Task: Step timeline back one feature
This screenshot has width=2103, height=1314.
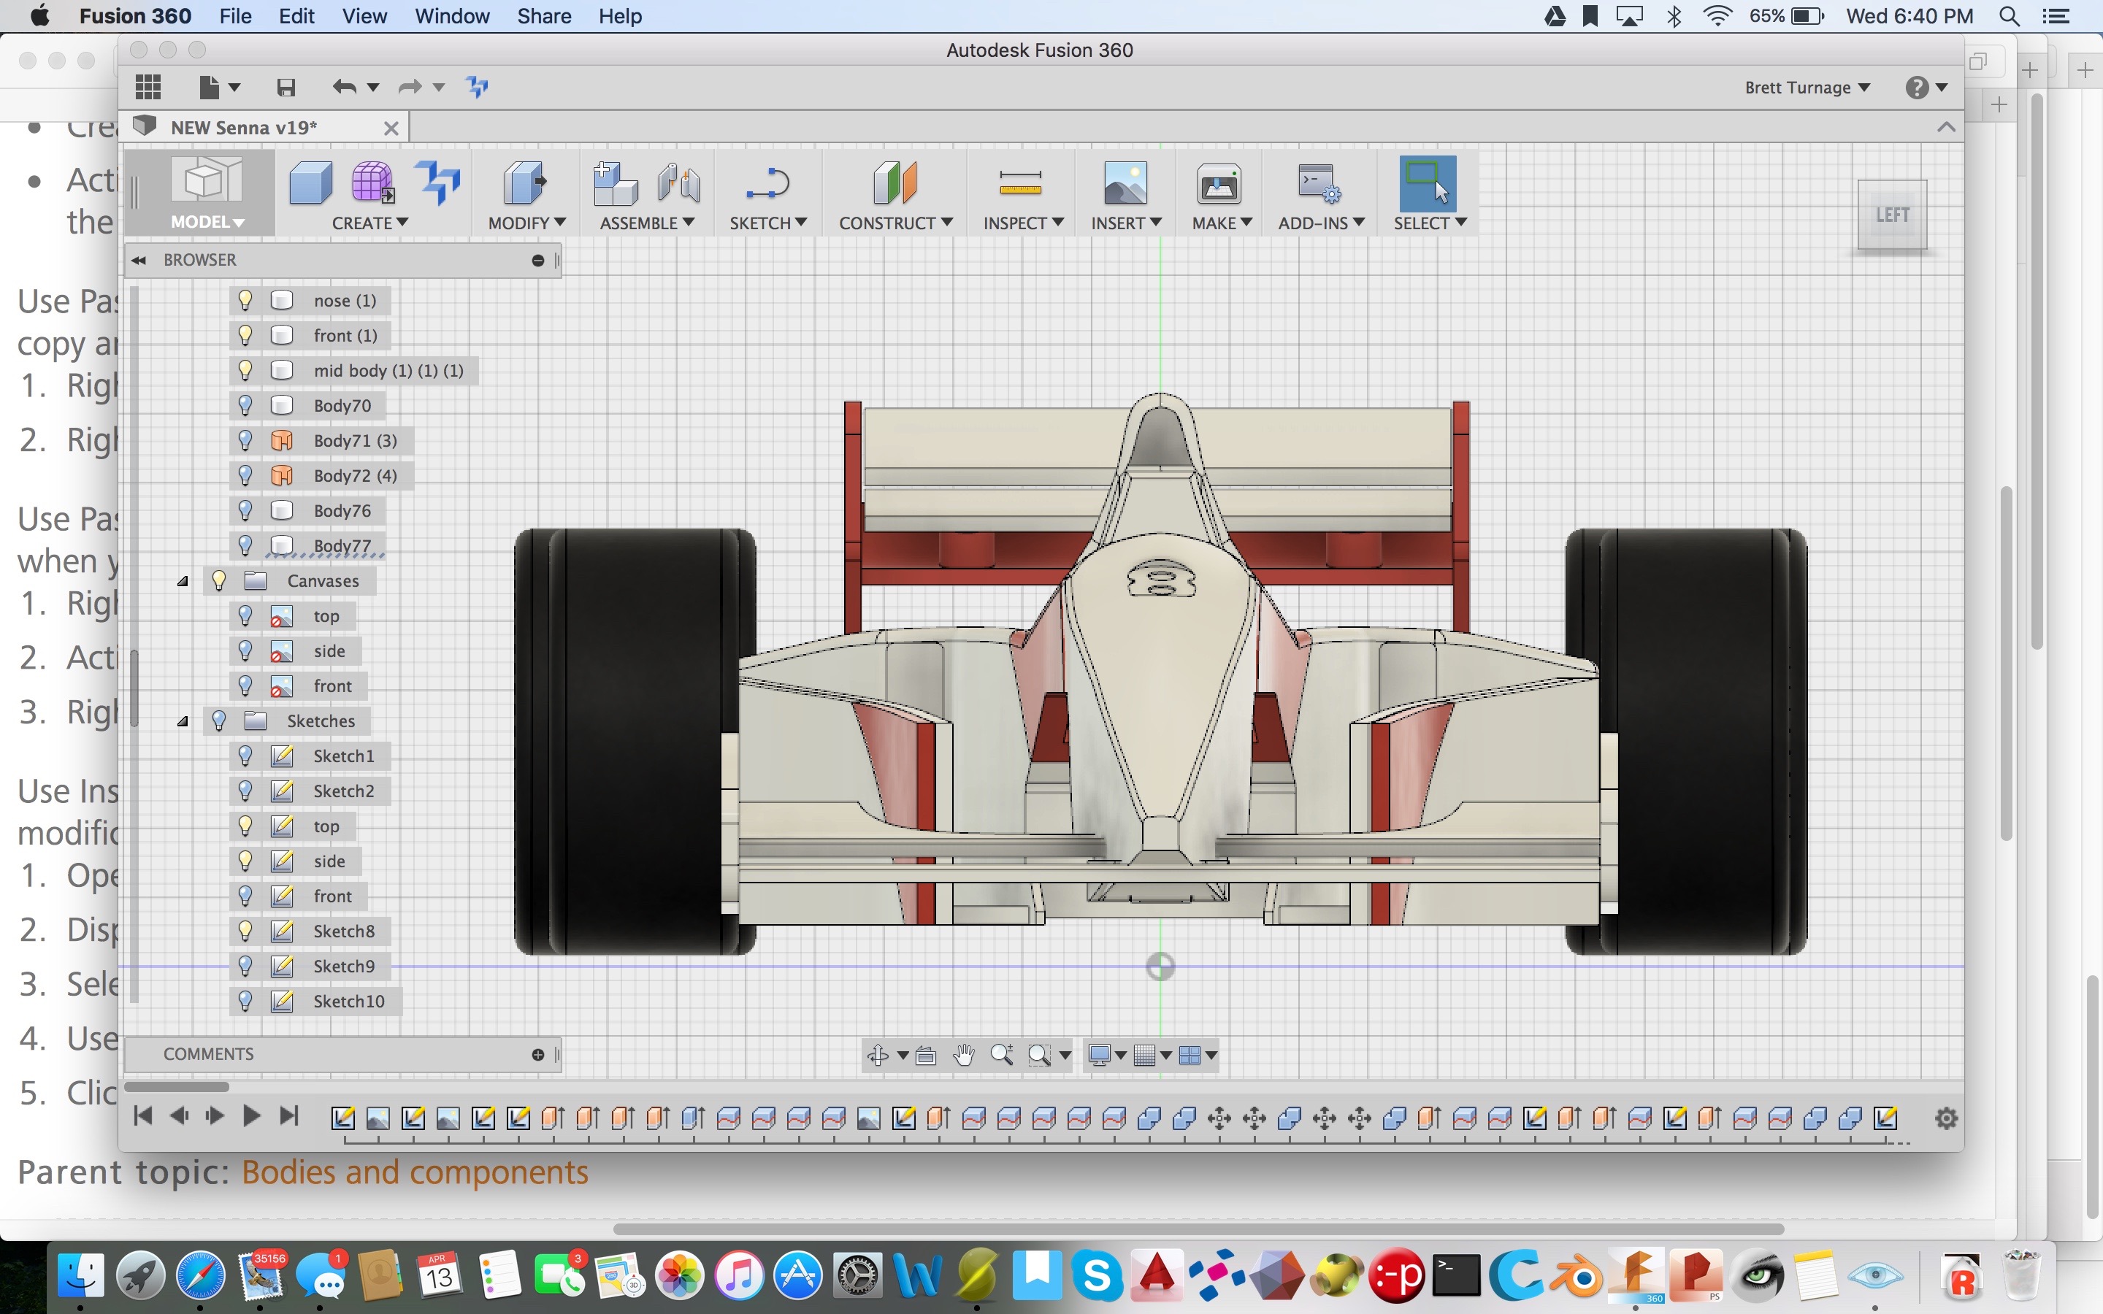Action: [179, 1116]
